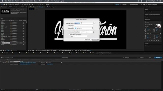Click the white fill color swatch in Character panel
The width and height of the screenshot is (163, 91).
tap(158, 25)
